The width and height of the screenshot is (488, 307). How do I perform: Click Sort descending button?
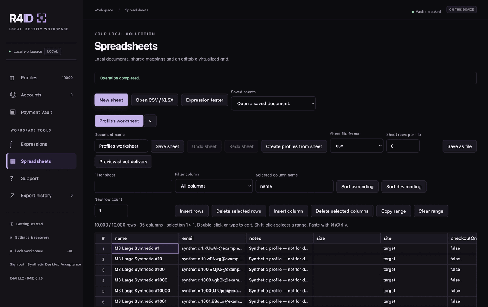click(404, 186)
